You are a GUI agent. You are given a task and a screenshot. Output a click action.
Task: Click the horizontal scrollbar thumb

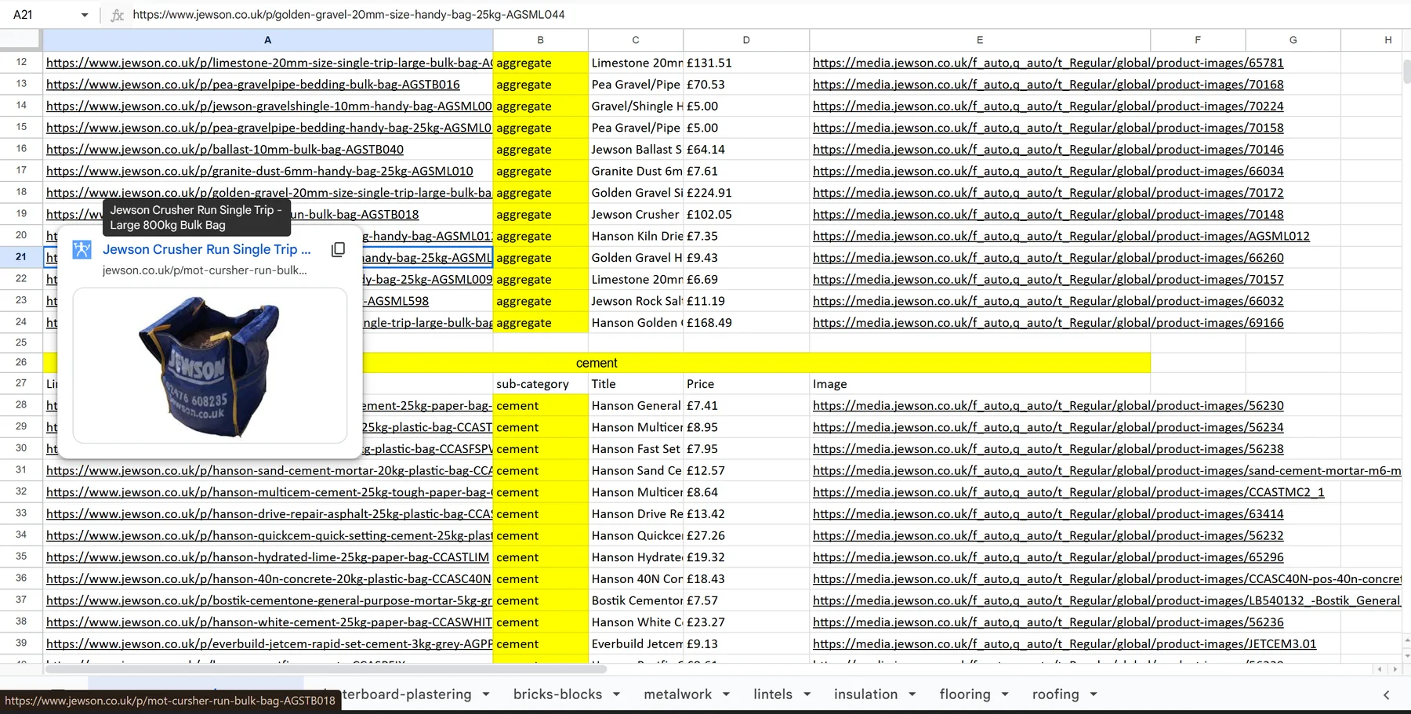point(325,669)
